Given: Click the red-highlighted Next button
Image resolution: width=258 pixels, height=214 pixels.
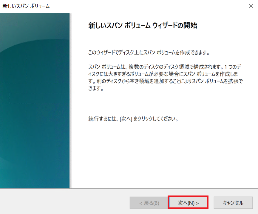Looking at the screenshot, I should [x=188, y=202].
